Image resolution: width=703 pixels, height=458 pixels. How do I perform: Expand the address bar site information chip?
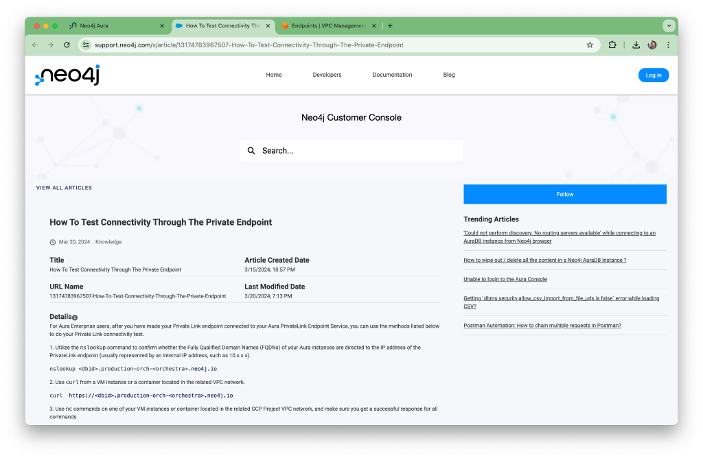click(86, 45)
